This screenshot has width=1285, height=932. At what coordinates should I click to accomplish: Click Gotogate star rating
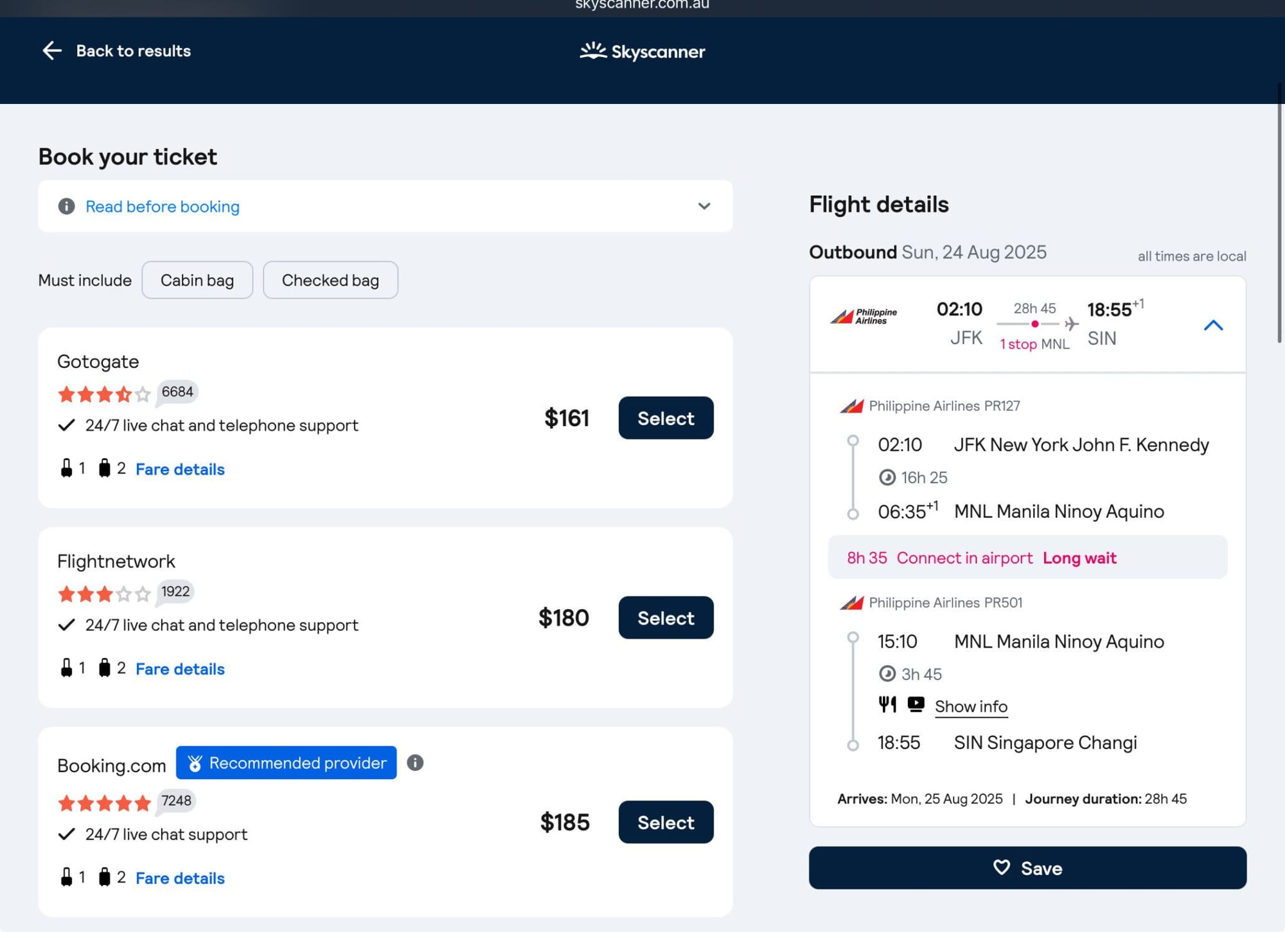(x=104, y=393)
